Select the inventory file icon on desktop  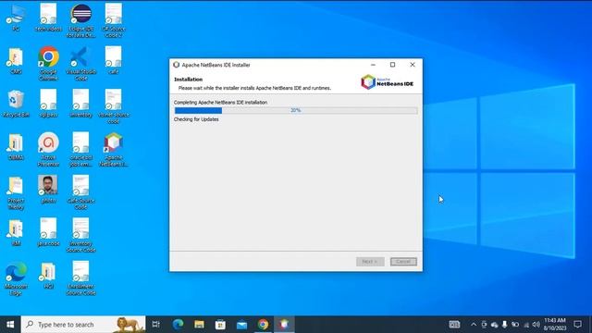point(80,103)
